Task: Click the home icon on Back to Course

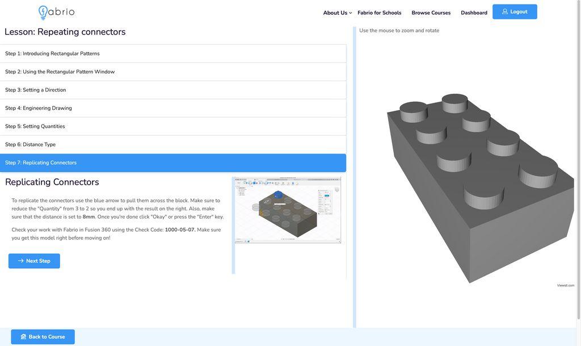Action: 23,337
